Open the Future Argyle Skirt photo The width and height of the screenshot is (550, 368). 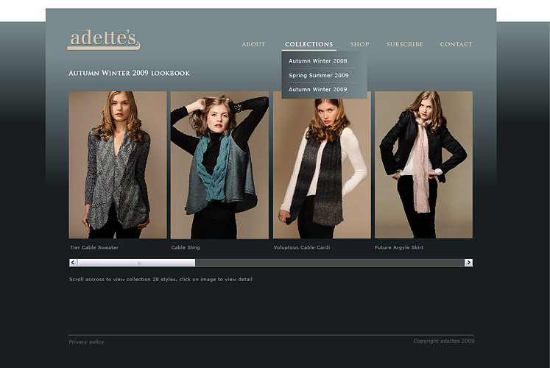[423, 165]
